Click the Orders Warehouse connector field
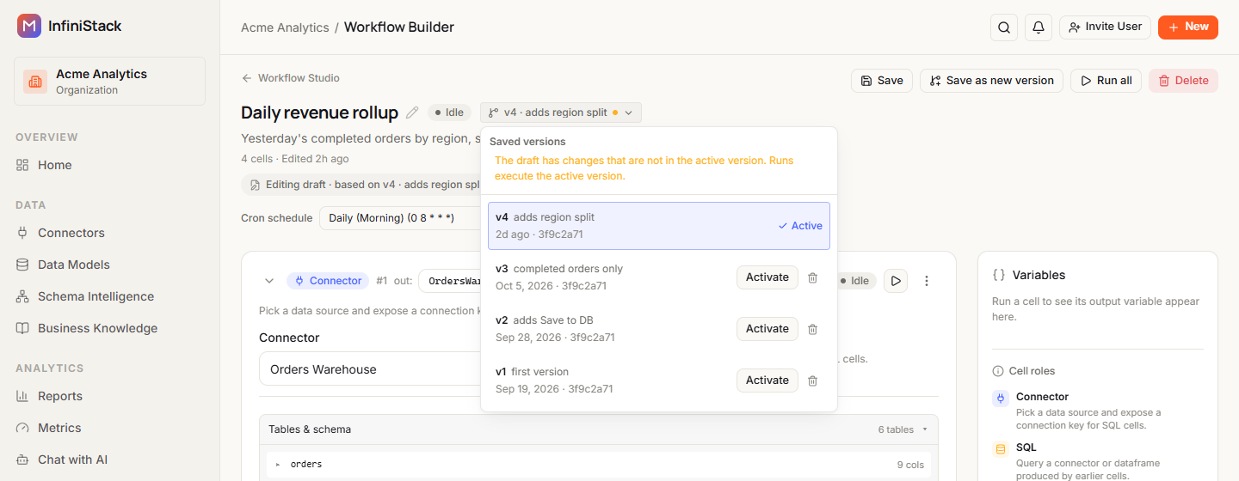Viewport: 1239px width, 481px height. [370, 369]
